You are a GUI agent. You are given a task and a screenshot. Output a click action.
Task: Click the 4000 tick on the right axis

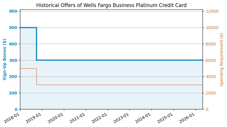211,77
